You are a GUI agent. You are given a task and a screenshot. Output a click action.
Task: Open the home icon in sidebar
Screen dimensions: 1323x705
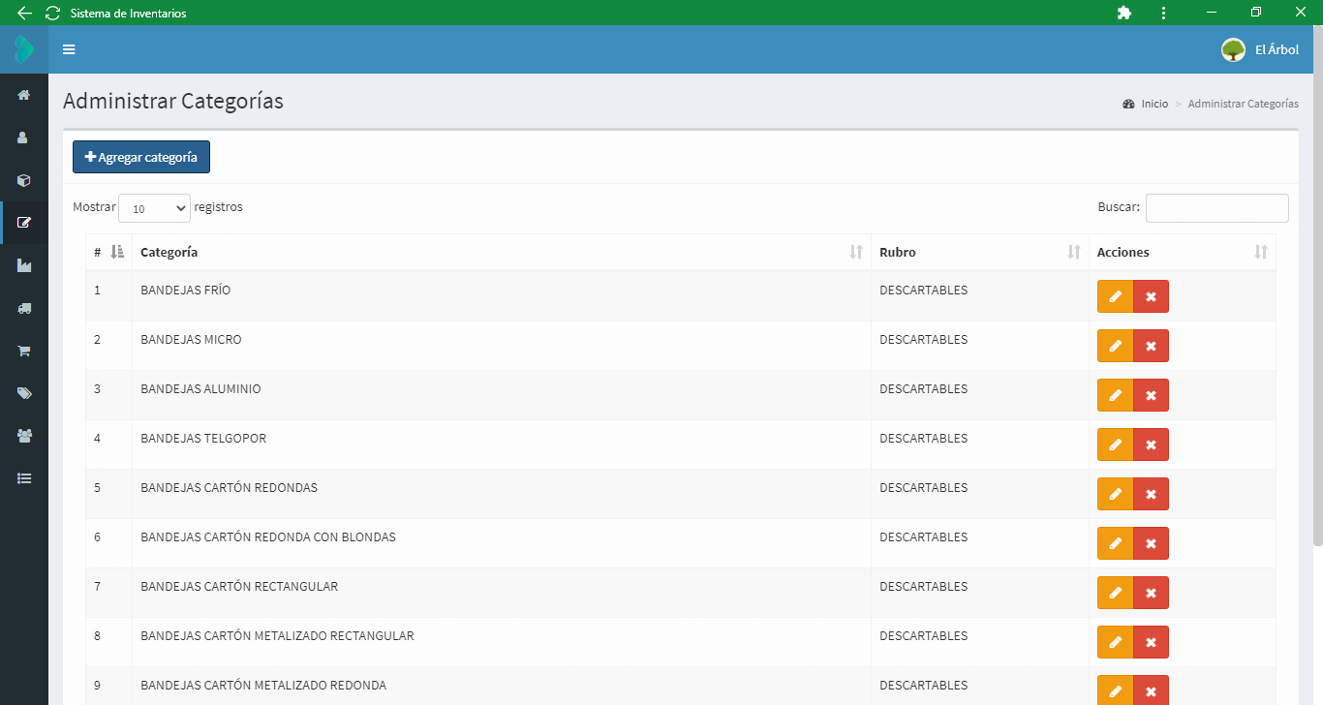(x=24, y=95)
